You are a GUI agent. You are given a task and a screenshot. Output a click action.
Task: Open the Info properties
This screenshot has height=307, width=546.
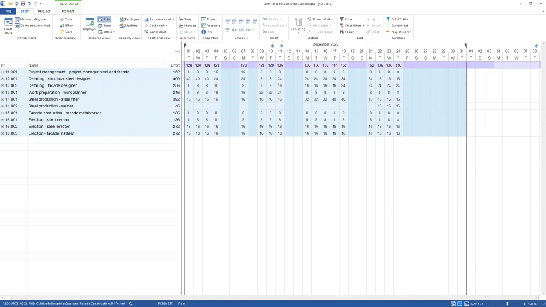[x=207, y=32]
